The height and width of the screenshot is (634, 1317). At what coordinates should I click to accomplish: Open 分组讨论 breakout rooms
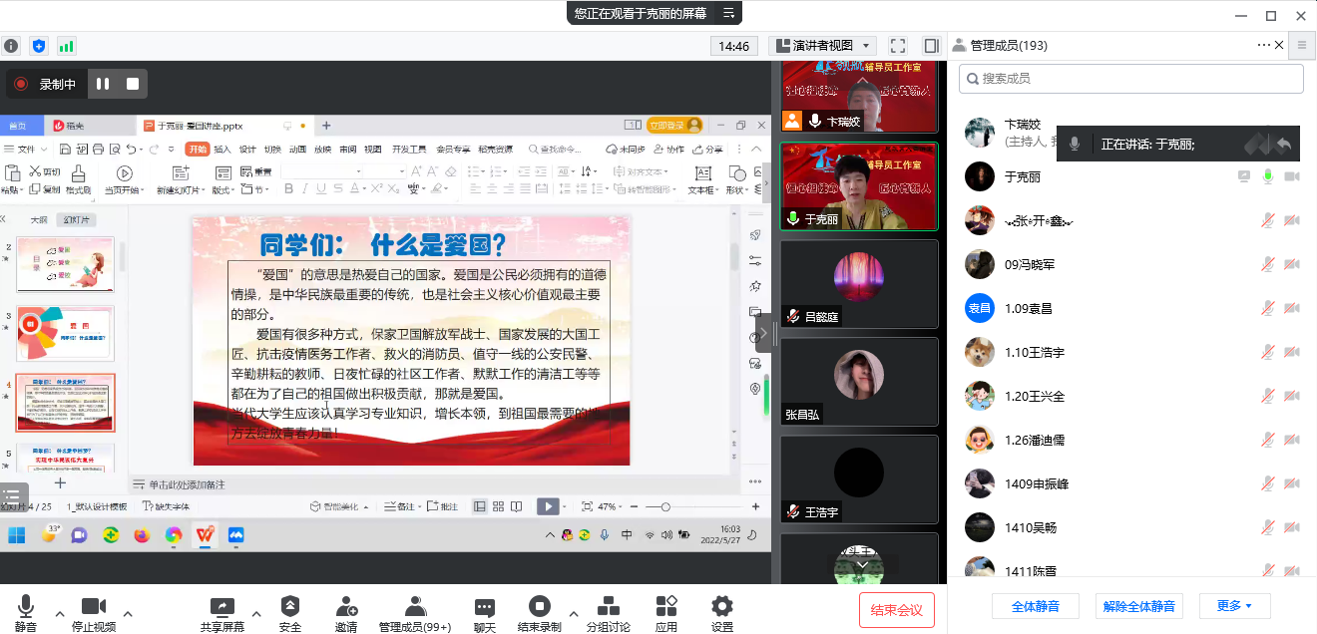pos(608,607)
